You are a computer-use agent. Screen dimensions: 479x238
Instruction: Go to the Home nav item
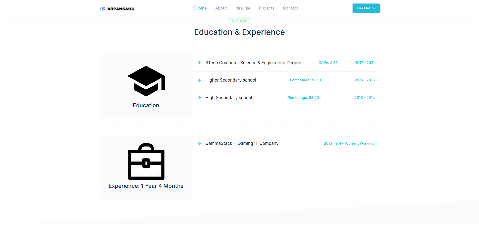point(201,8)
